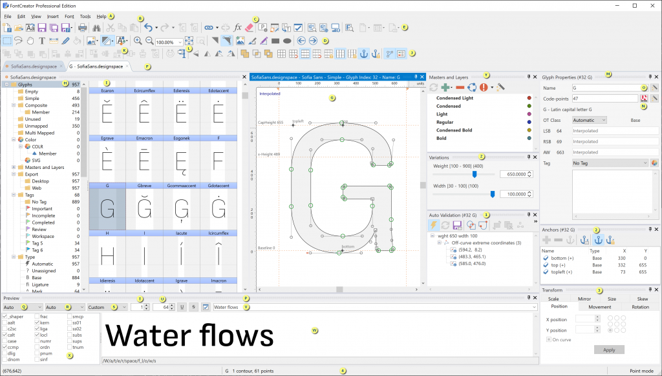Click the highlighted blue anchor icon in Anchors panel

(598, 240)
